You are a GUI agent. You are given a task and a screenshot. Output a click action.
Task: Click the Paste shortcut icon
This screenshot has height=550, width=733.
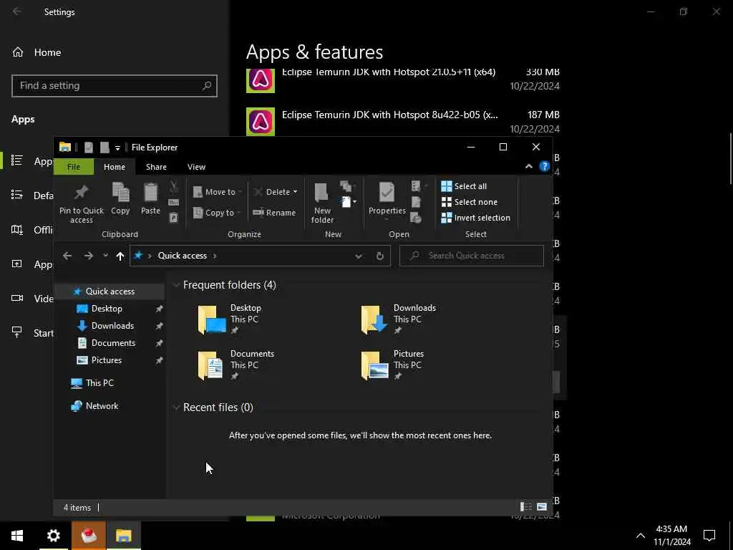tap(173, 218)
